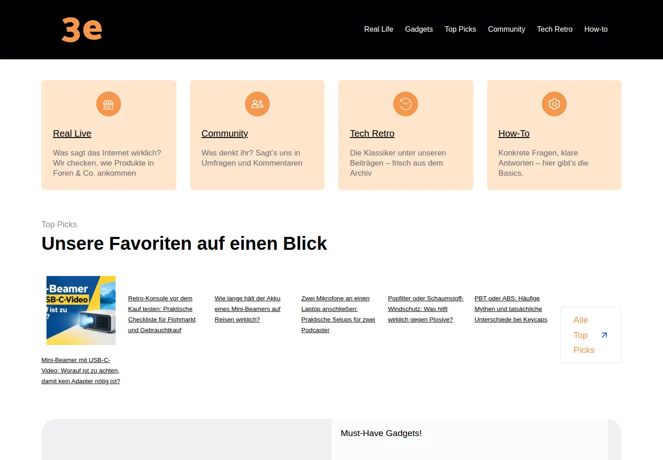Open Top Picks in the navigation bar
This screenshot has width=663, height=460.
(x=460, y=29)
